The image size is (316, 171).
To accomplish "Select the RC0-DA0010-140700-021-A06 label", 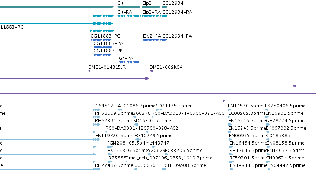I will (188, 113).
